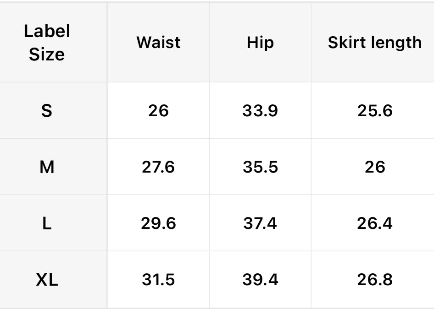The width and height of the screenshot is (434, 309).
Task: Click hip value 35.5 for size M
Action: (260, 167)
